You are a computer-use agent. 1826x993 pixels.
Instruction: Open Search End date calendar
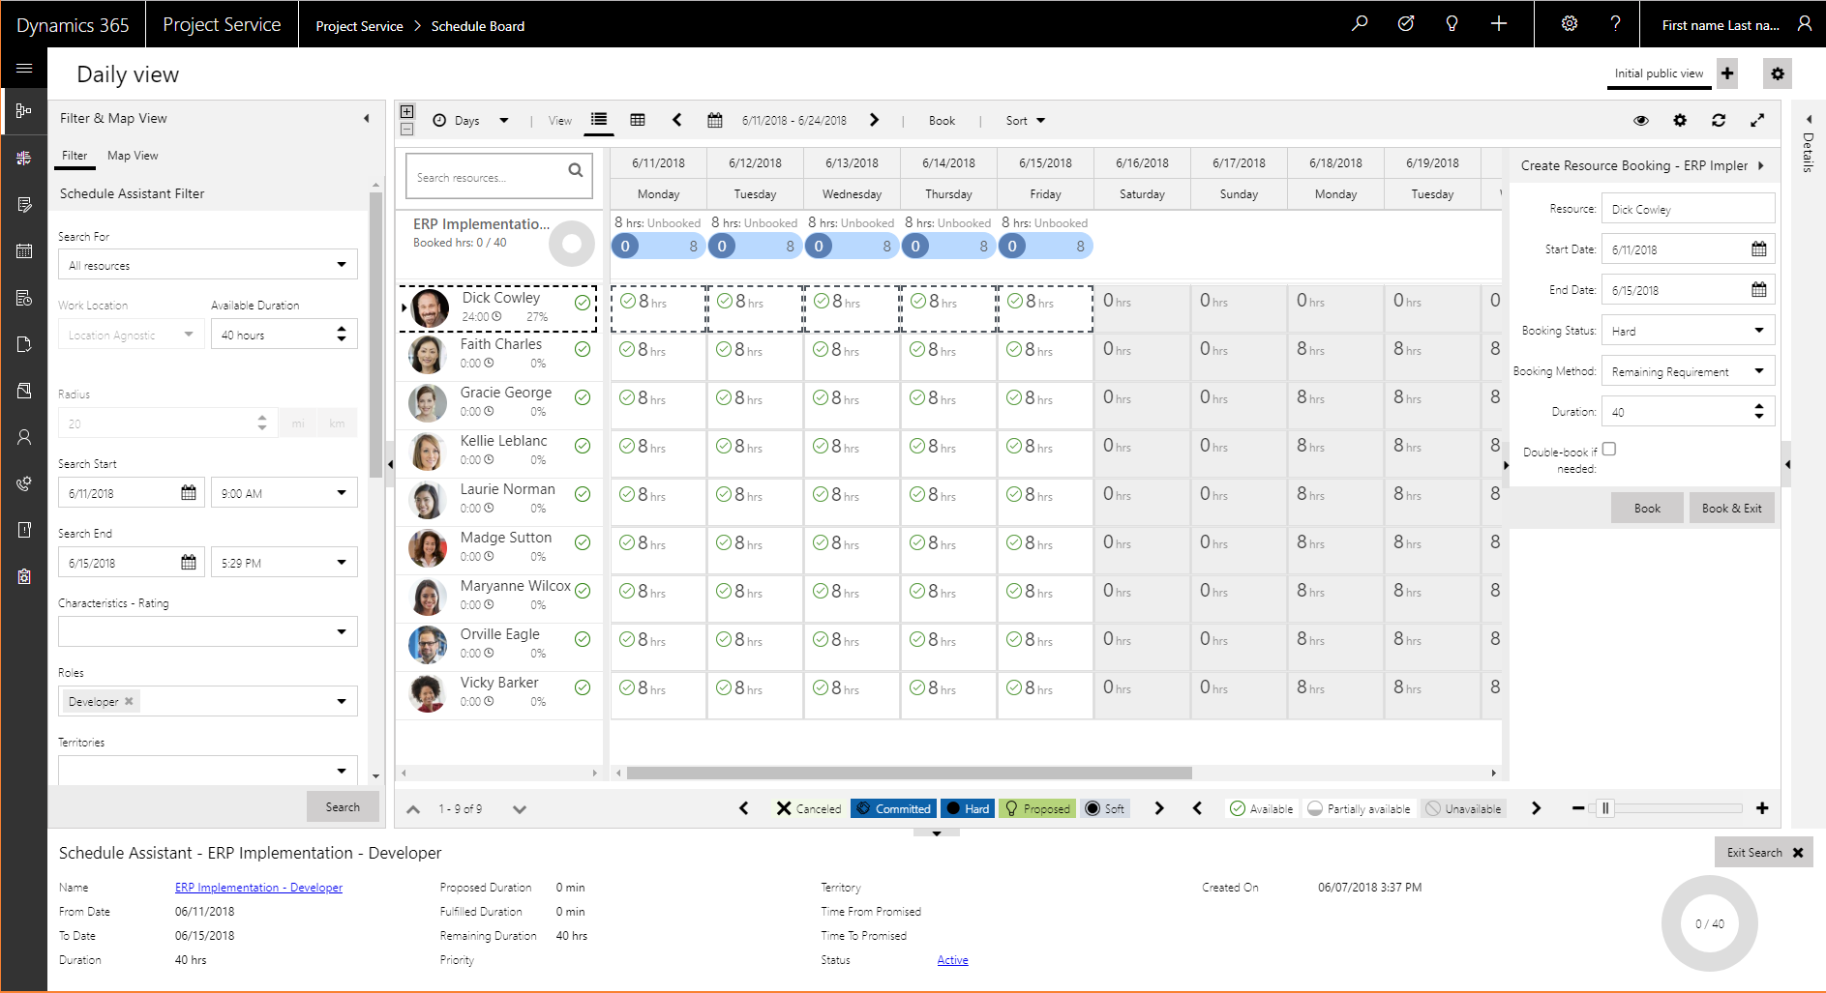coord(189,563)
